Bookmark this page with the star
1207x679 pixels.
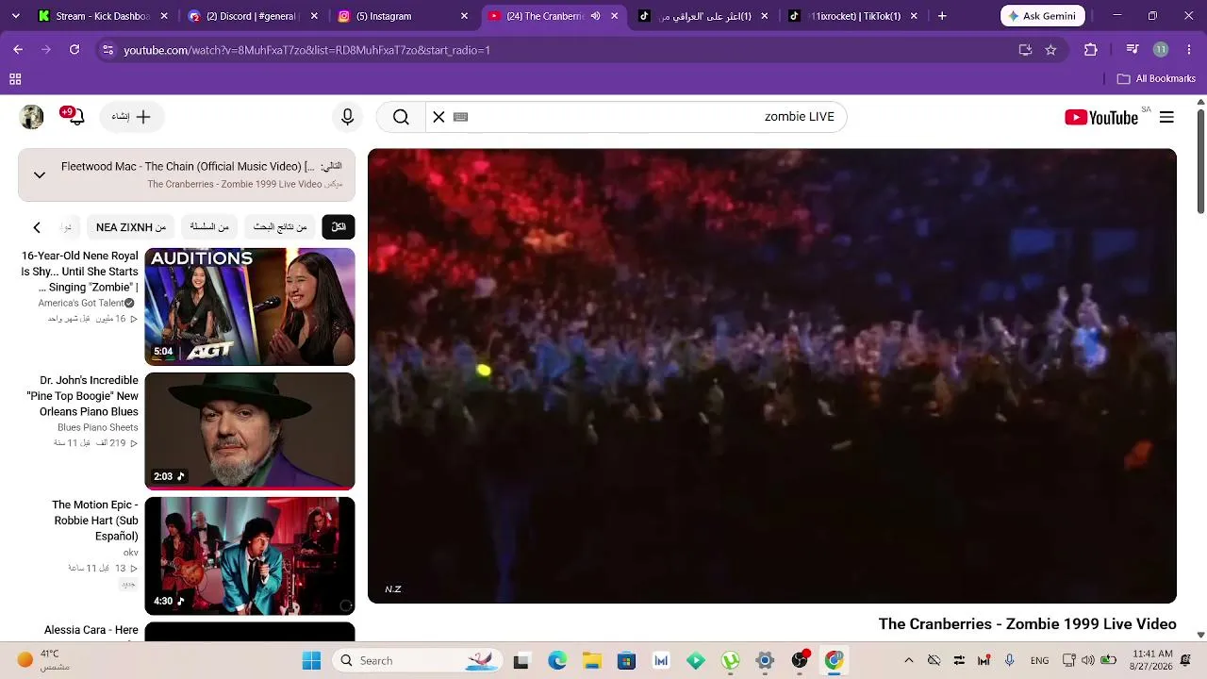[1050, 50]
